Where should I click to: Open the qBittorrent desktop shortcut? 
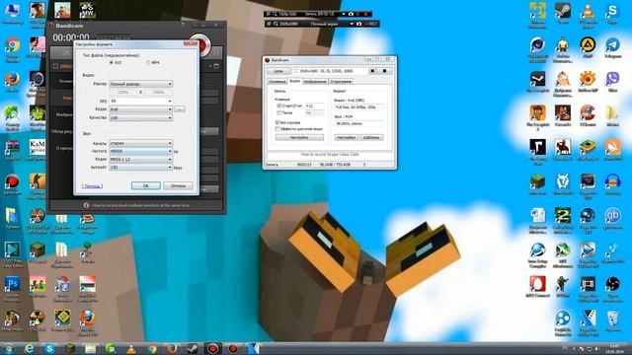pyautogui.click(x=612, y=217)
